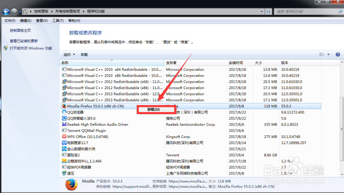Image resolution: width=344 pixels, height=193 pixels.
Task: Open the 查看(V) menu
Action: (x=42, y=20)
